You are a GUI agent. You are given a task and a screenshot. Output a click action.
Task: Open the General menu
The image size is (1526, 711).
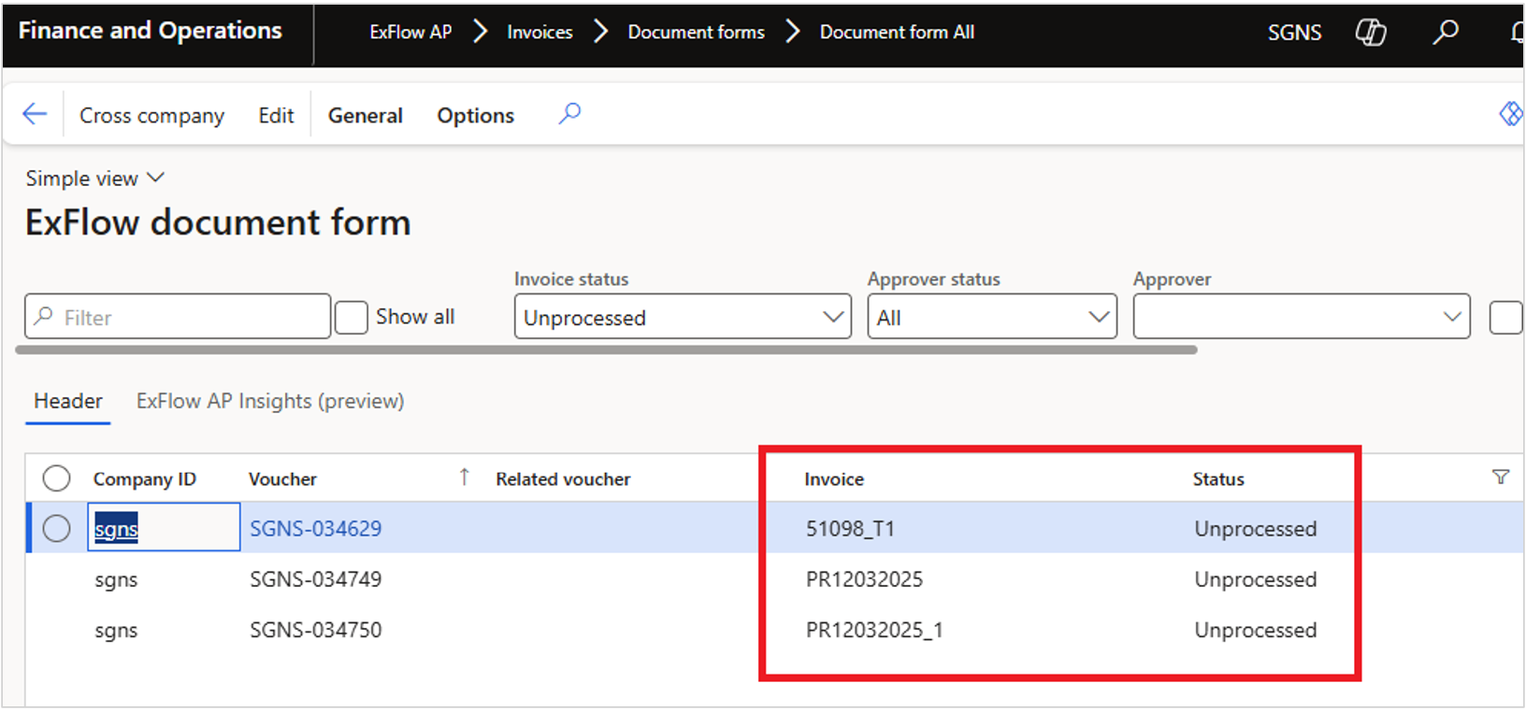click(366, 115)
